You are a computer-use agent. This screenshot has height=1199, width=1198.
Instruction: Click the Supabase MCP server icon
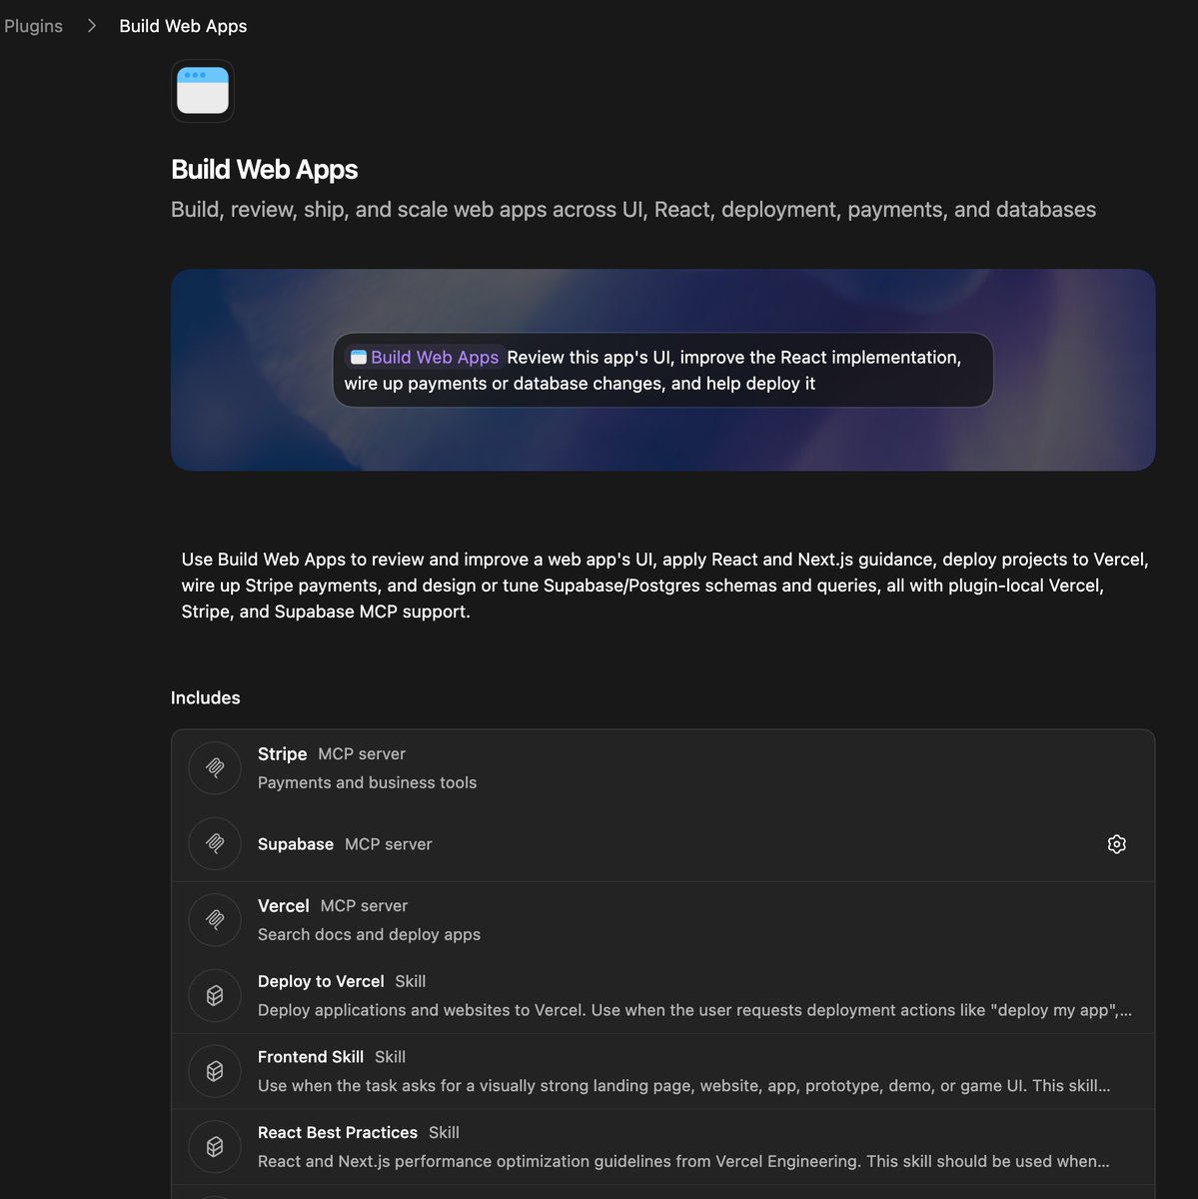(x=215, y=844)
